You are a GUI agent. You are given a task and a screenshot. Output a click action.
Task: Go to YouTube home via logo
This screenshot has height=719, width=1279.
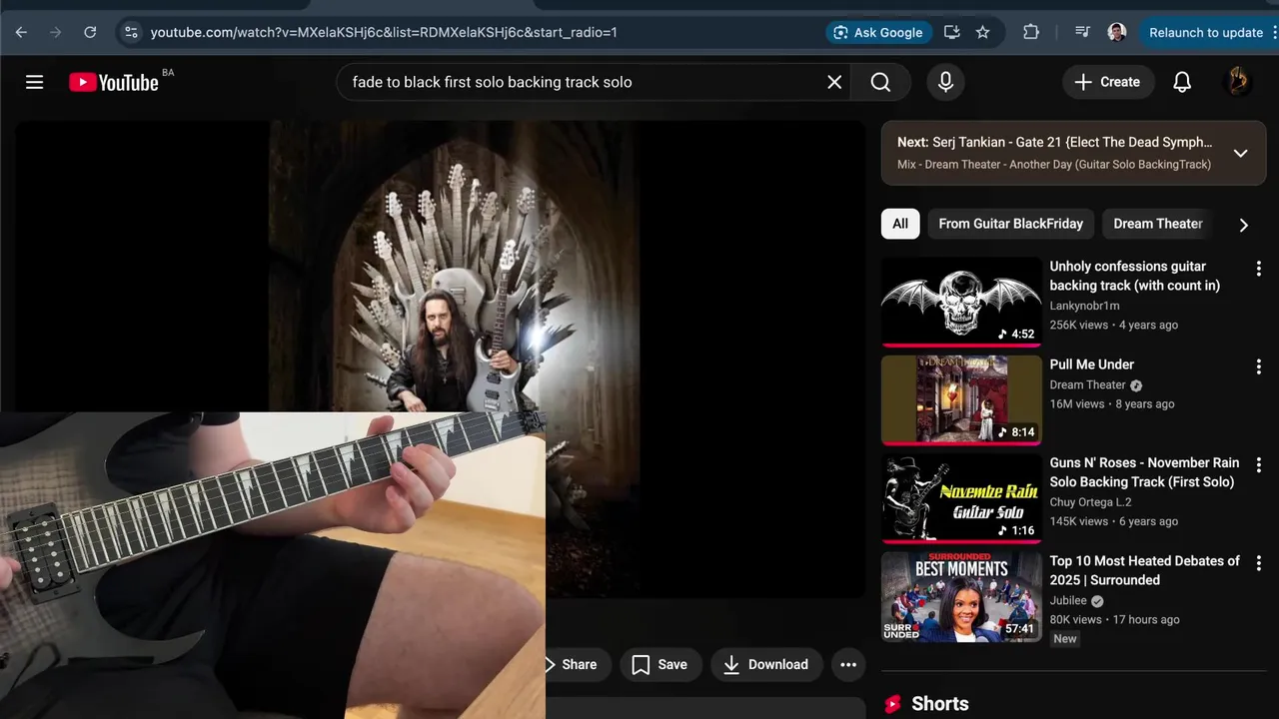click(x=114, y=82)
